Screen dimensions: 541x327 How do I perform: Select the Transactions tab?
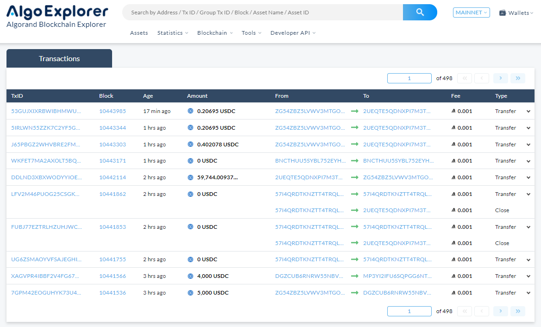click(59, 59)
